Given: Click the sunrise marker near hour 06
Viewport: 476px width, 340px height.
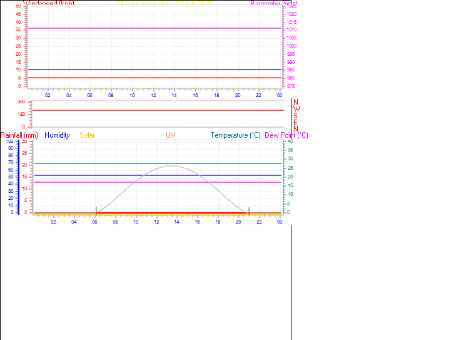Looking at the screenshot, I should (96, 211).
